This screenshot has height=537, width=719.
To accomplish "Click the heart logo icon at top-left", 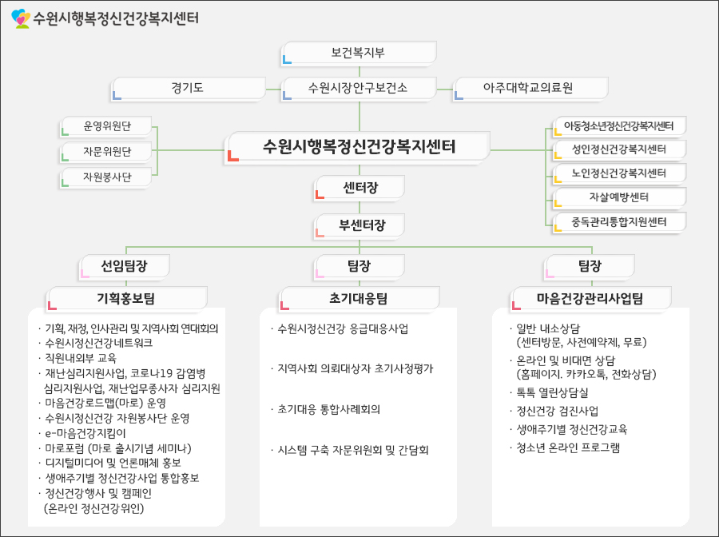I will pyautogui.click(x=21, y=18).
